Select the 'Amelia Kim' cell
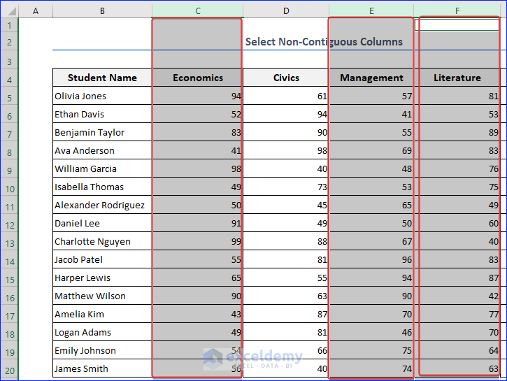 tap(102, 314)
